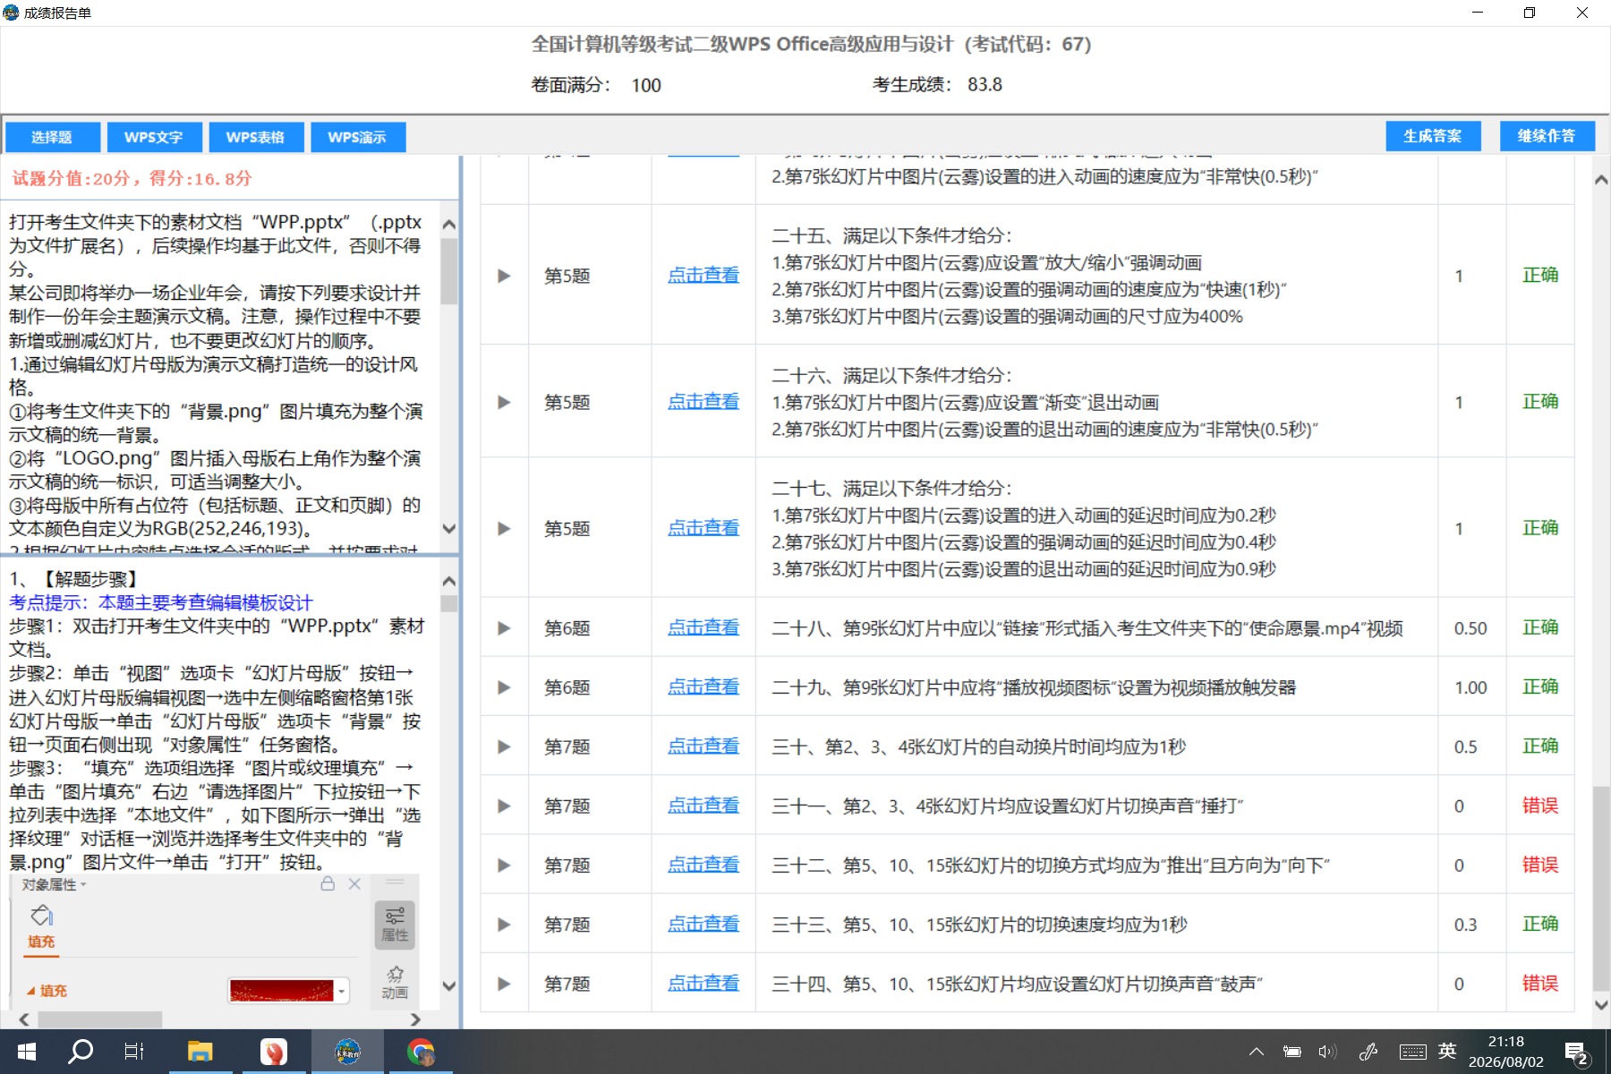Click the 错误 result for item 三十二
The image size is (1611, 1074).
click(1540, 865)
